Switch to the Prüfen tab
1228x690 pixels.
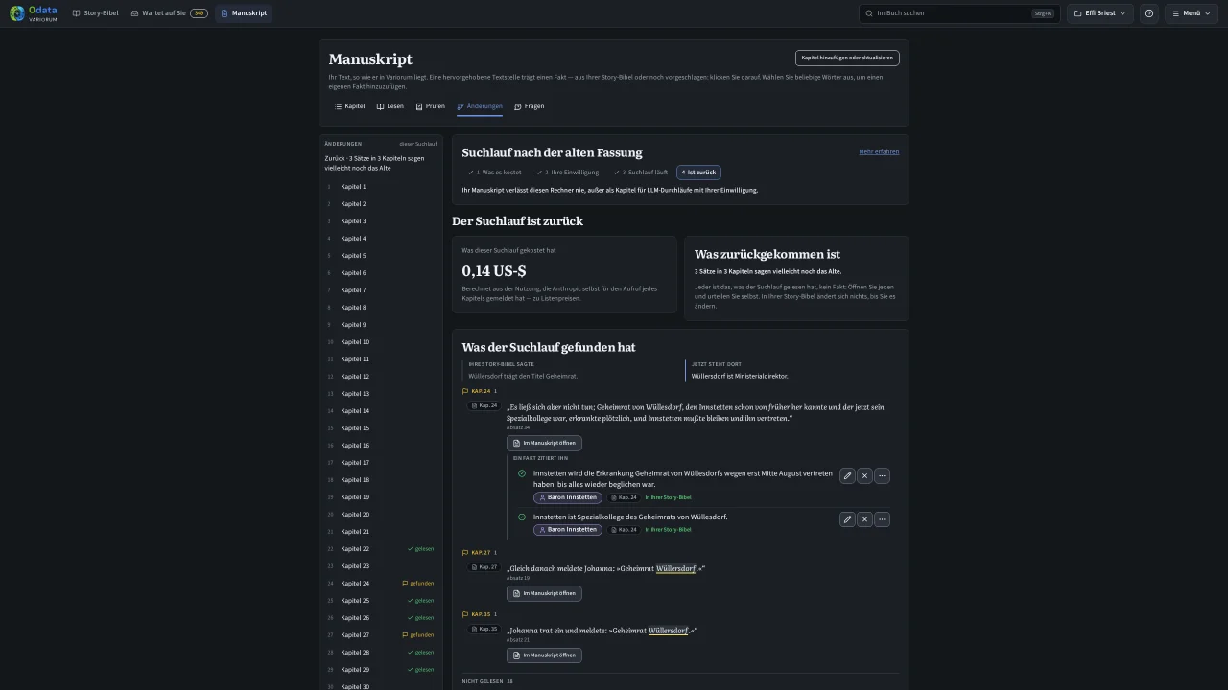(x=431, y=106)
